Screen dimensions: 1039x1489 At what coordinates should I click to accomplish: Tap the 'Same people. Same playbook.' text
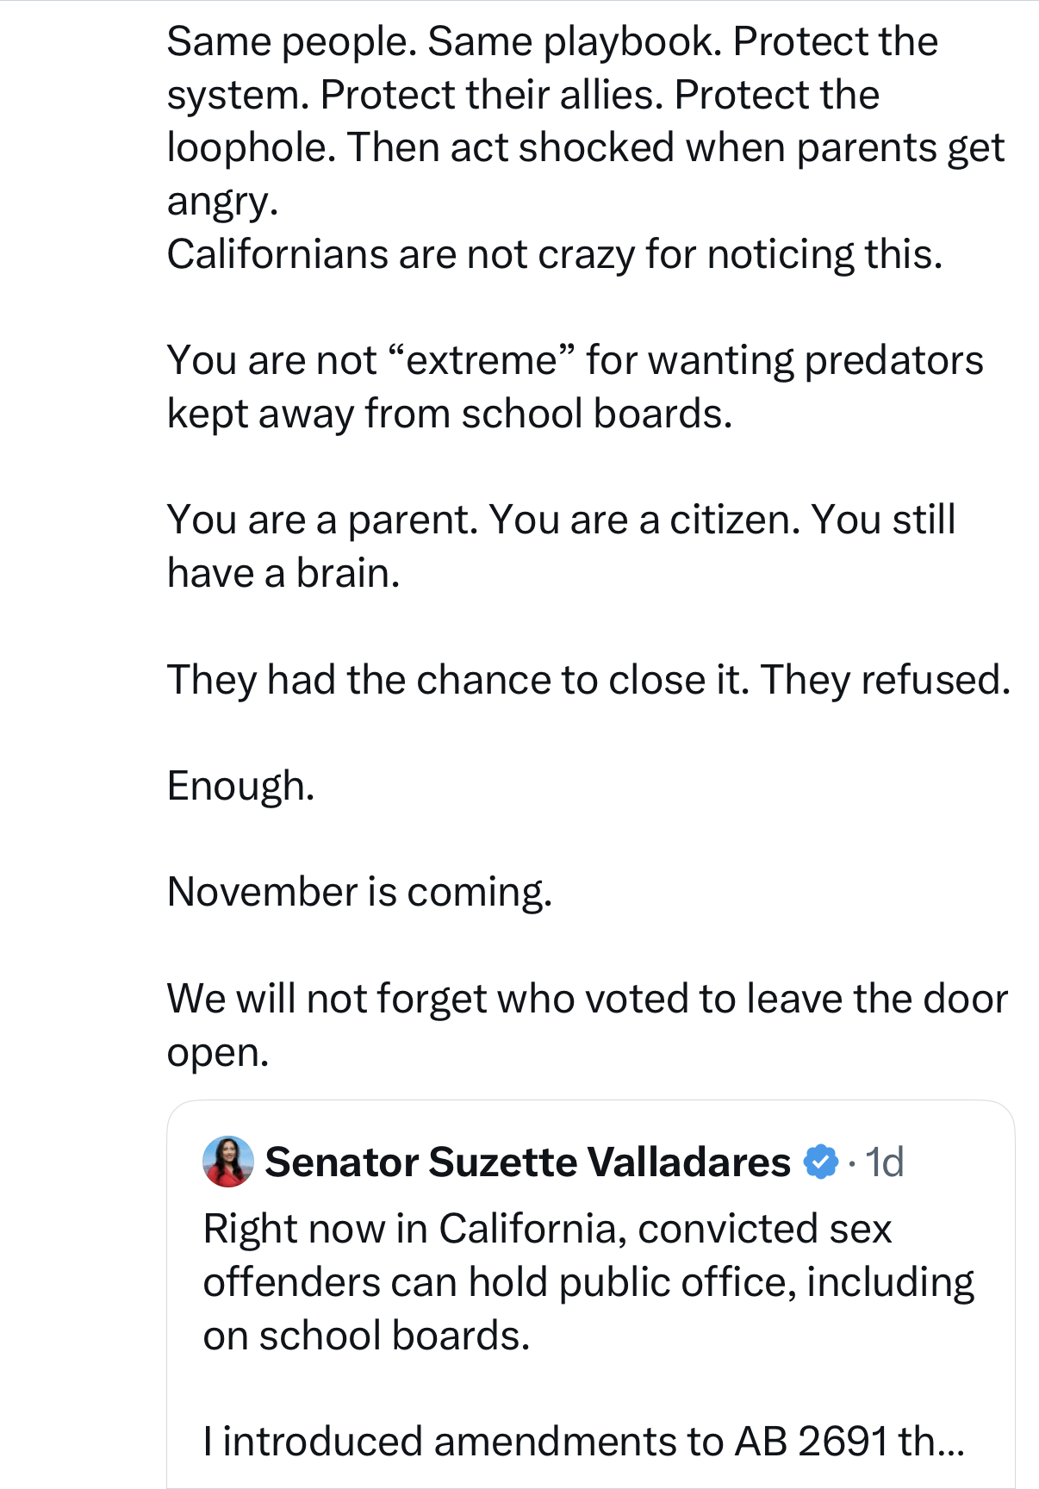click(x=444, y=41)
